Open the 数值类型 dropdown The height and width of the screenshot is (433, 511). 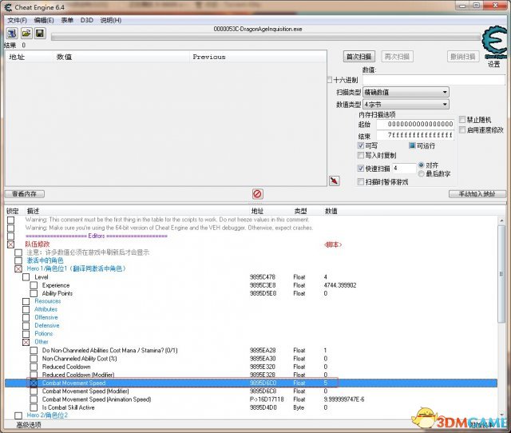point(406,105)
